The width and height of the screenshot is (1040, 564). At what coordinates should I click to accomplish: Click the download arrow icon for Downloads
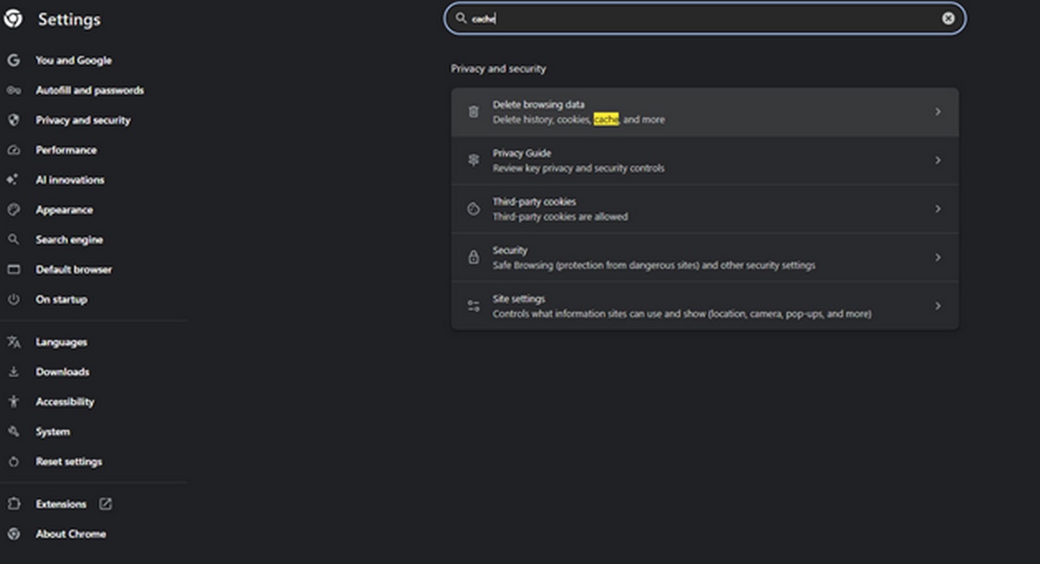(13, 372)
